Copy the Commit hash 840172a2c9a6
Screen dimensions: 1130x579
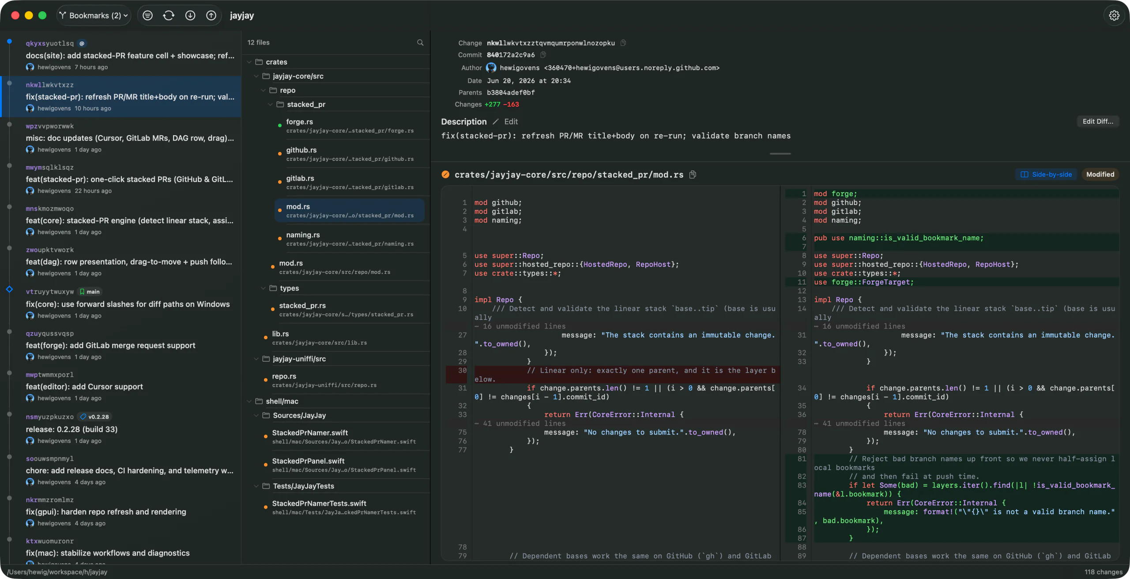click(x=543, y=55)
